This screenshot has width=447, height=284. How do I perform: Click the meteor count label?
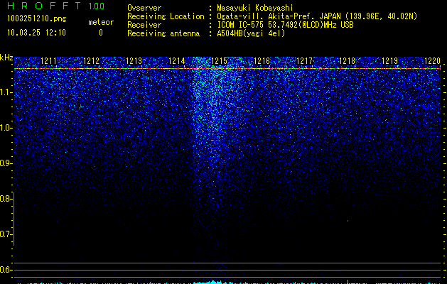[101, 22]
